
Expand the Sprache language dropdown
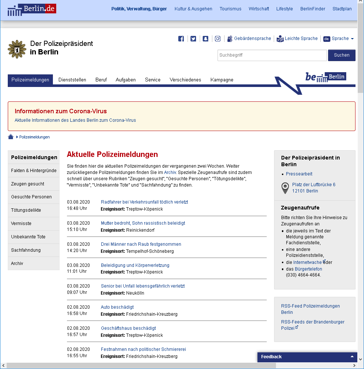point(339,38)
